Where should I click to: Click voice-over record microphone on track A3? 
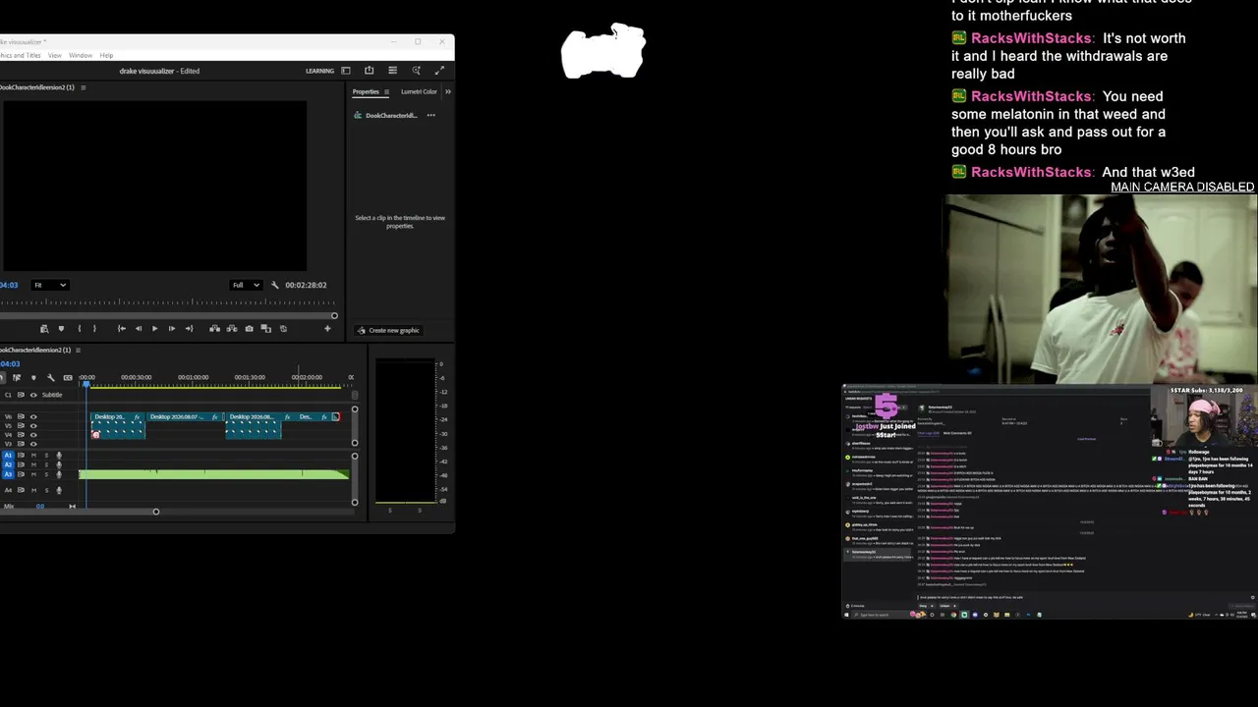(58, 474)
